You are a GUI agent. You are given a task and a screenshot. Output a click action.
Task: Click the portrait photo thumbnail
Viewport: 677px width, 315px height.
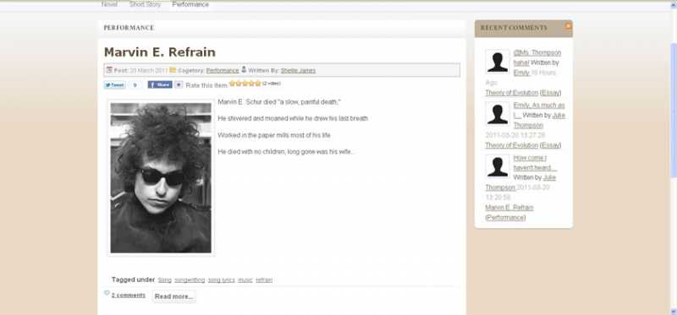click(x=161, y=177)
